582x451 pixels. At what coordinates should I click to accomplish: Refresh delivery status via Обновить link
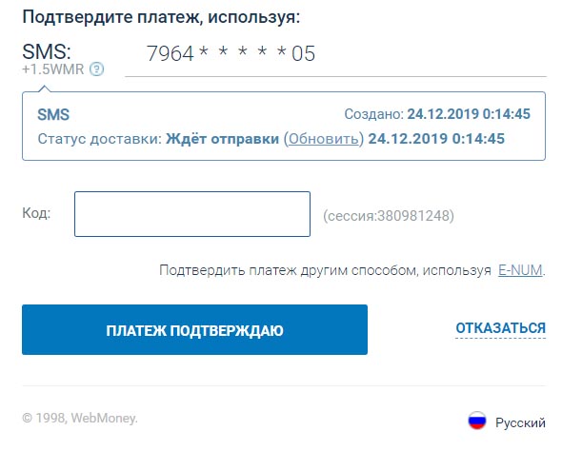click(x=325, y=138)
